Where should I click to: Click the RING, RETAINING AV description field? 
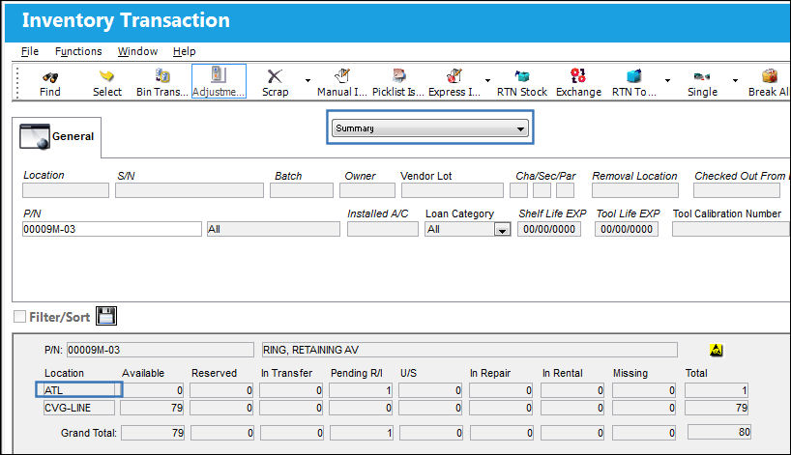pos(469,350)
